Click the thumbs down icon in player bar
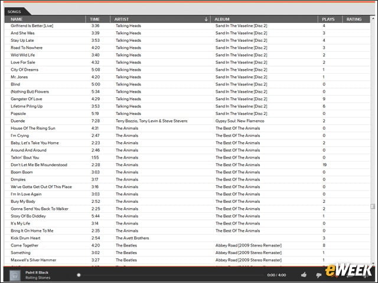This screenshot has width=378, height=283. tap(318, 275)
